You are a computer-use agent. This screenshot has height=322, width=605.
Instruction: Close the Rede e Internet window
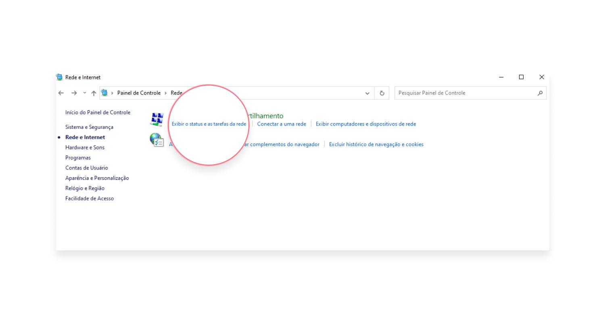[542, 77]
